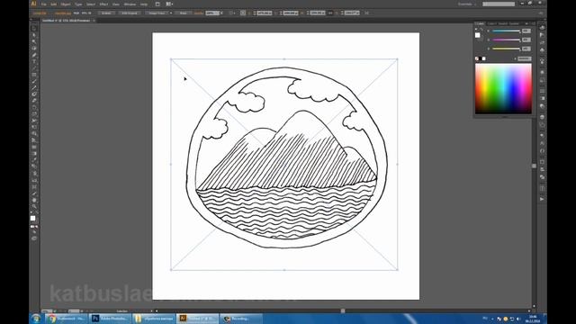576x324 pixels.
Task: Click the opacity value field
Action: [x=212, y=13]
